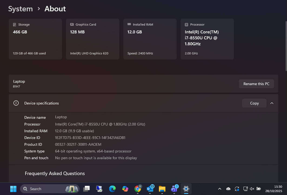287x195 pixels.
Task: Click the Frequently Asked Questions heading
Action: [x=55, y=173]
